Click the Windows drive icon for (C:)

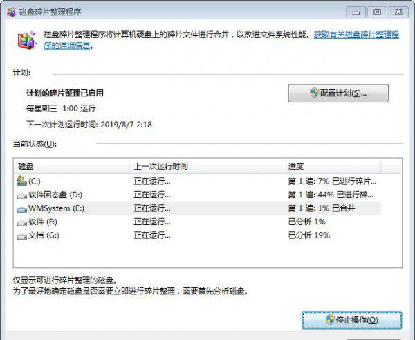[x=21, y=181]
